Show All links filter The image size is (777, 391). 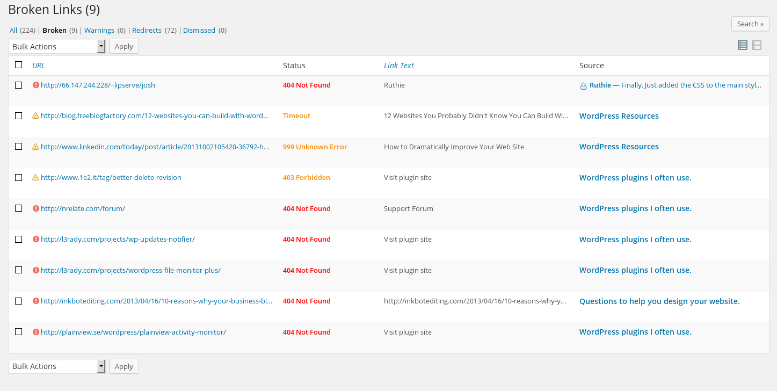click(x=13, y=30)
